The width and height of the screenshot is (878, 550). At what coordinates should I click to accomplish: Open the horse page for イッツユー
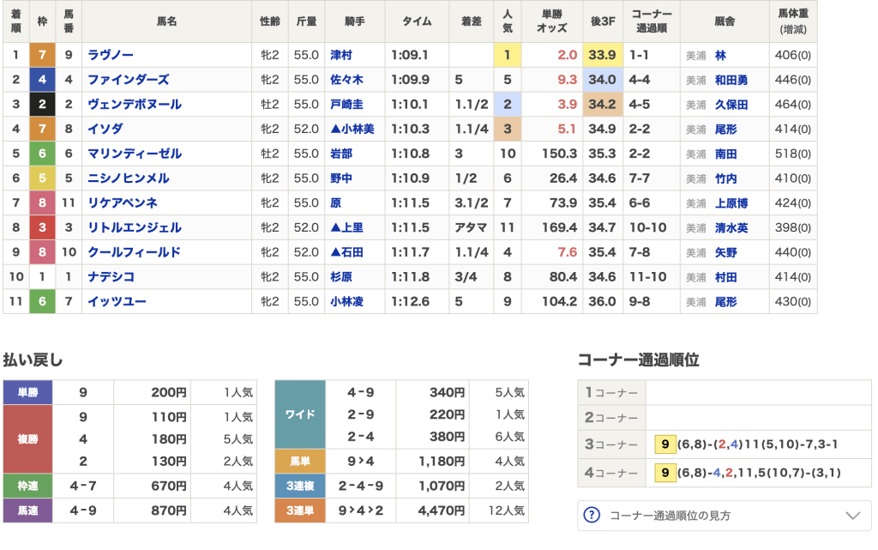[117, 301]
